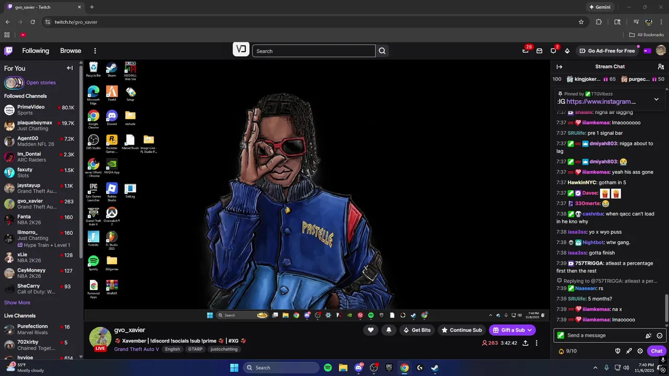Open plaqueboymax channel in sidebar
669x376 pixels.
(x=41, y=125)
